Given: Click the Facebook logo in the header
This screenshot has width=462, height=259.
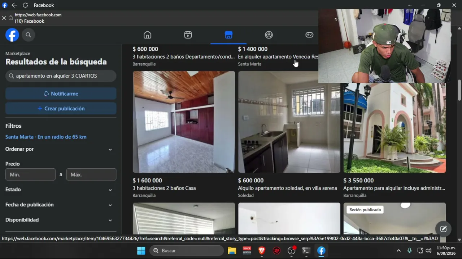Looking at the screenshot, I should pos(12,35).
